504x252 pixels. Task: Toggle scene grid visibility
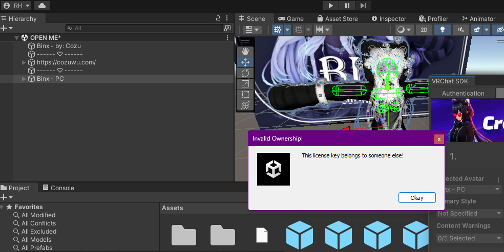tap(278, 30)
